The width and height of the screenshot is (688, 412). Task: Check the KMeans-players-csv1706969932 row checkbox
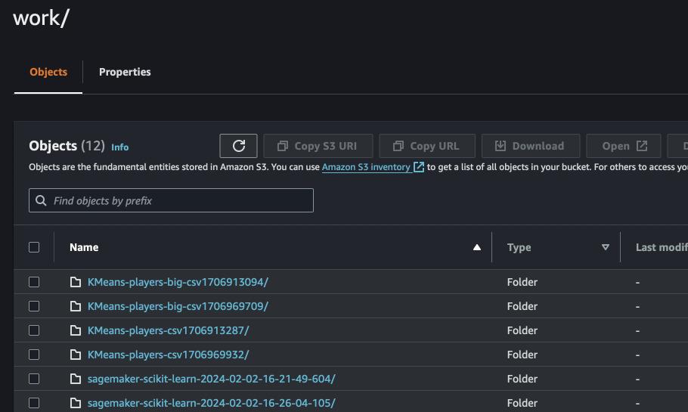click(x=34, y=354)
